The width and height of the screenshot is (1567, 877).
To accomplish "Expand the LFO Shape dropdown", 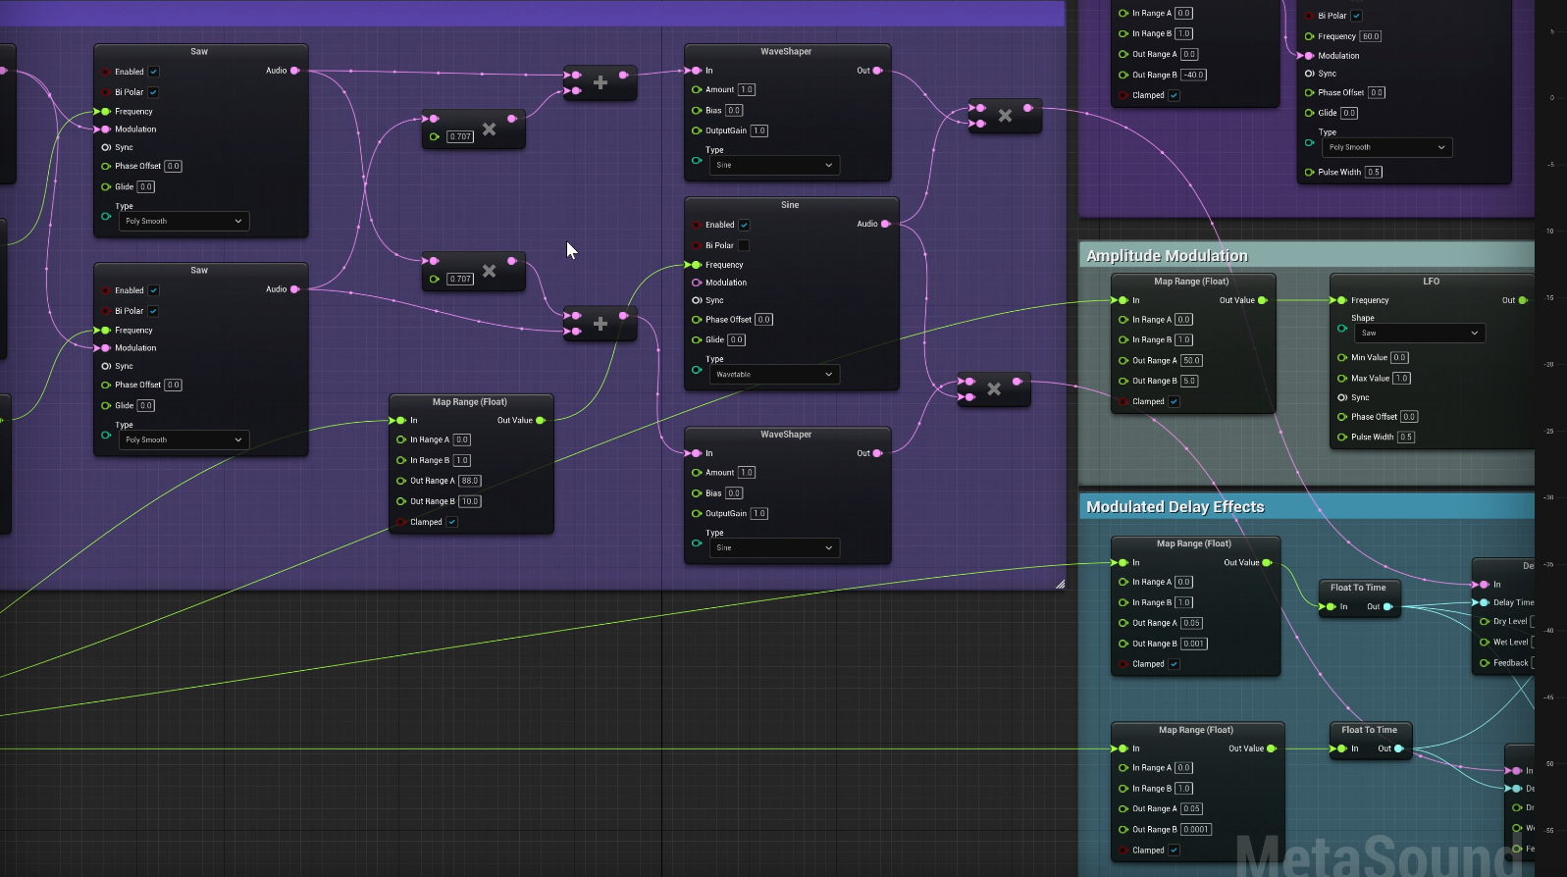I will (x=1419, y=334).
